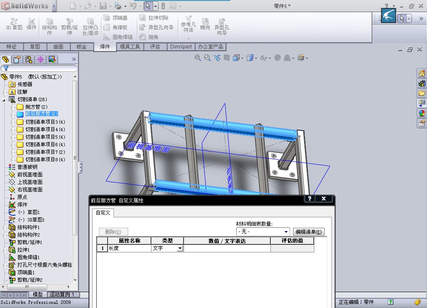Select the 模型 bottom tab

(x=38, y=295)
